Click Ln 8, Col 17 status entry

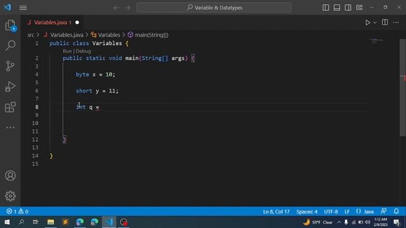point(277,212)
